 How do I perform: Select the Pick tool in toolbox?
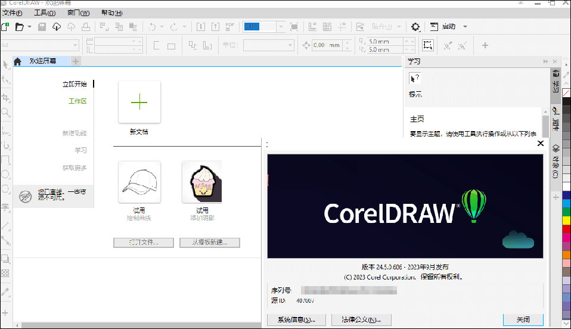[x=5, y=65]
